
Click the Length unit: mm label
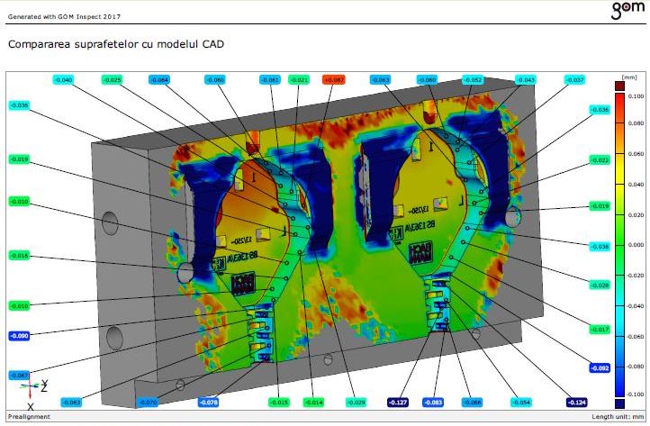(618, 417)
